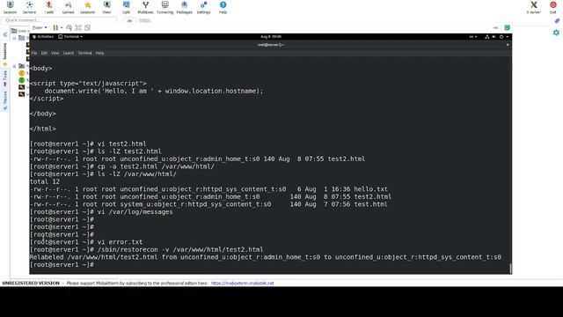This screenshot has width=563, height=317.
Task: Collapse sidebar with double chevron icon
Action: click(x=5, y=35)
